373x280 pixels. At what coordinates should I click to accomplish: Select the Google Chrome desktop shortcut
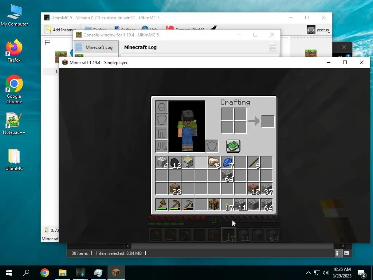14,90
